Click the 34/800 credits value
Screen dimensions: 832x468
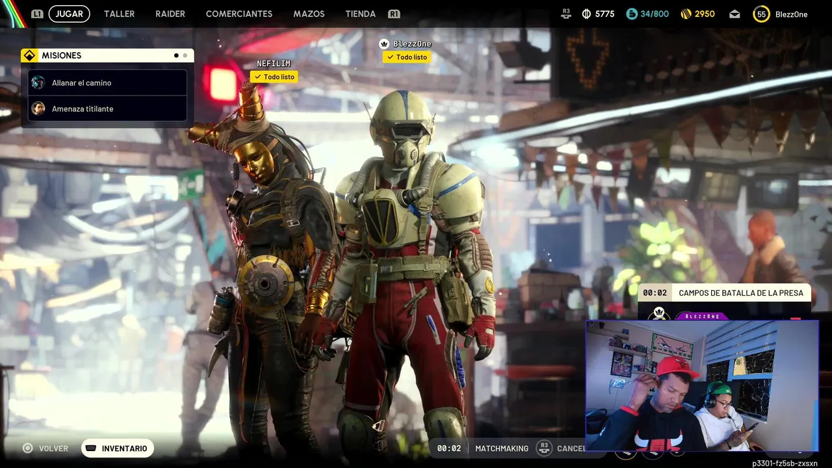[x=655, y=14]
